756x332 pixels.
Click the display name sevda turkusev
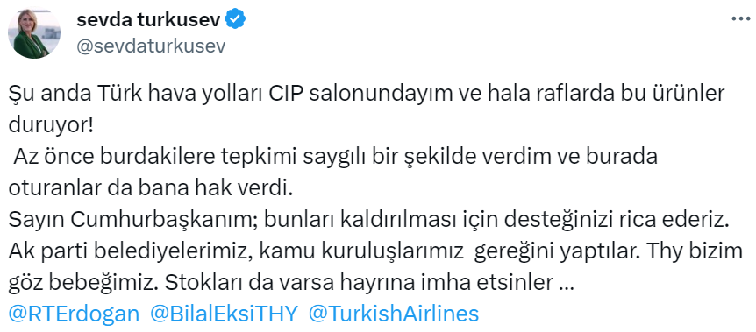(x=149, y=18)
